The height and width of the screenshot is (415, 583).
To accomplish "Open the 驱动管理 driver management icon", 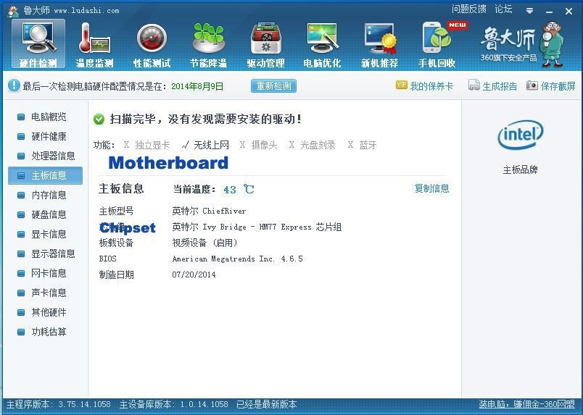I will coord(265,44).
